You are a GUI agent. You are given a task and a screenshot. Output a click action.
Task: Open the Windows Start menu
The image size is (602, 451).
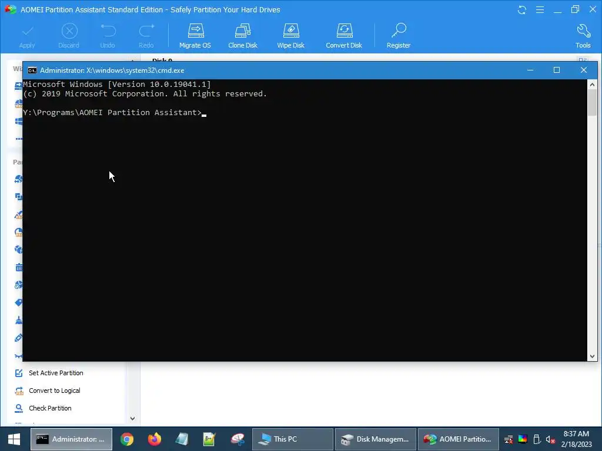click(x=14, y=439)
